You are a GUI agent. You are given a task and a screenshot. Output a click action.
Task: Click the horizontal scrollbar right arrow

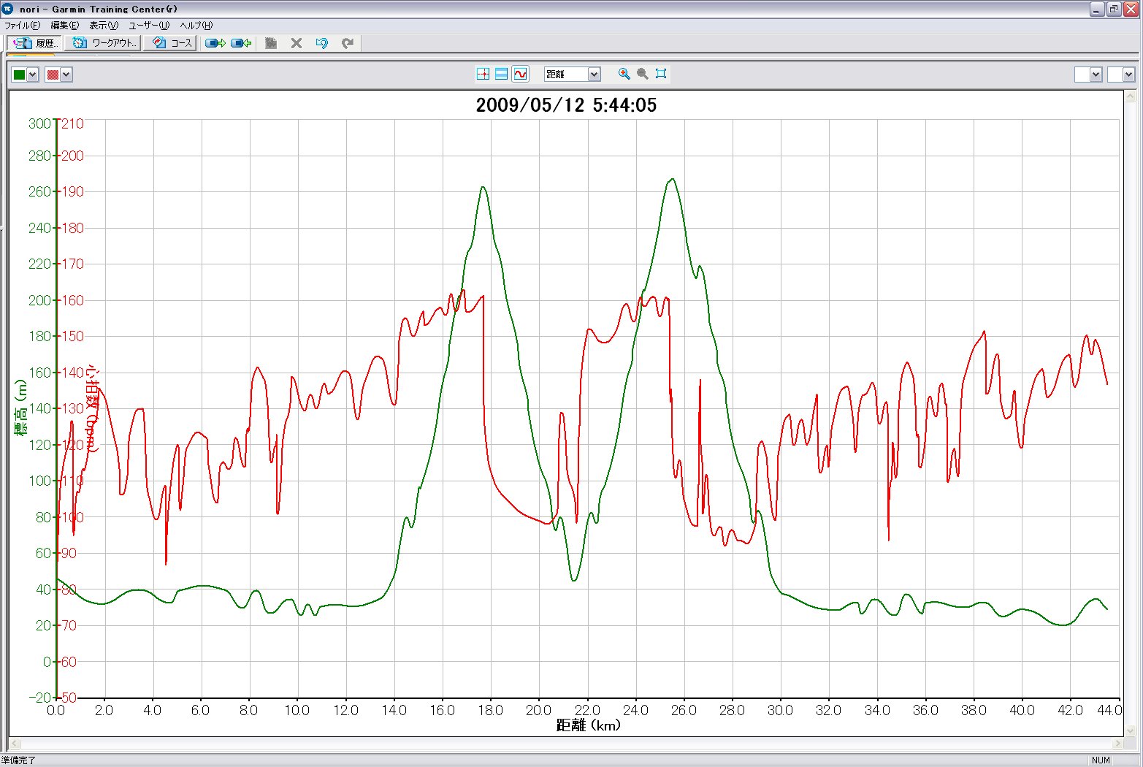click(x=1117, y=744)
